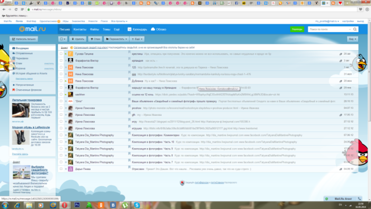Select the Дарья Пнева email checkbox
Viewport: 371px width, 209px height.
pyautogui.click(x=61, y=169)
